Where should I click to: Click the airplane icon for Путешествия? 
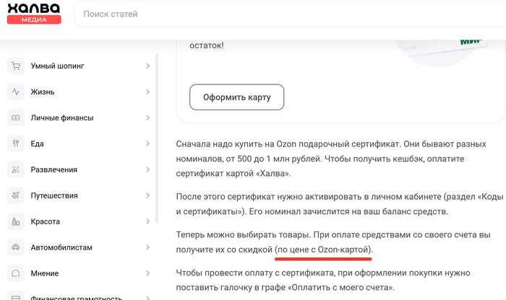point(15,196)
